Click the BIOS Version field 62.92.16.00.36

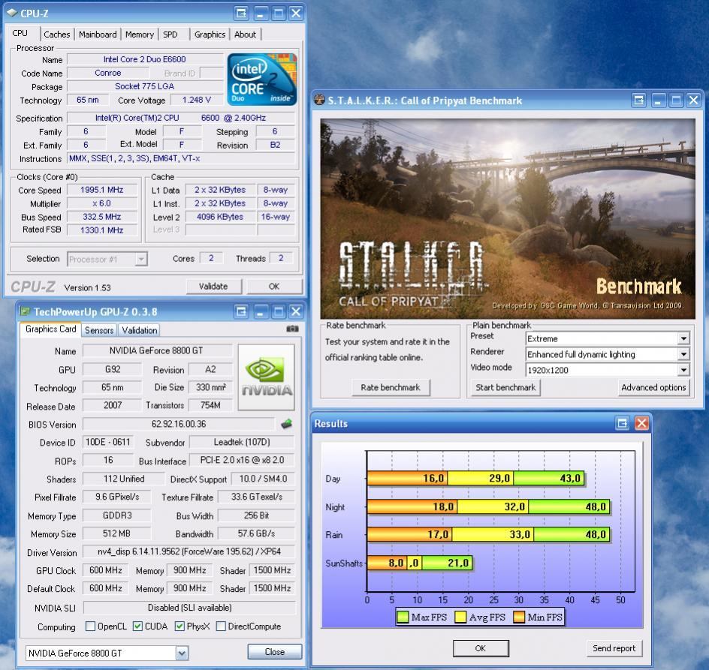click(179, 424)
